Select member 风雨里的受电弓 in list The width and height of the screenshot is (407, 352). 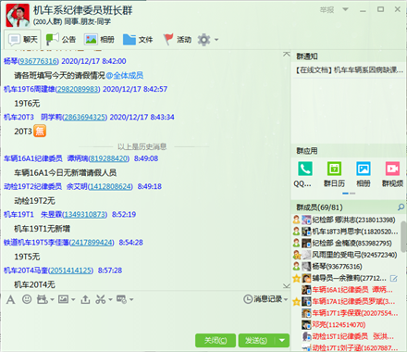pos(349,255)
